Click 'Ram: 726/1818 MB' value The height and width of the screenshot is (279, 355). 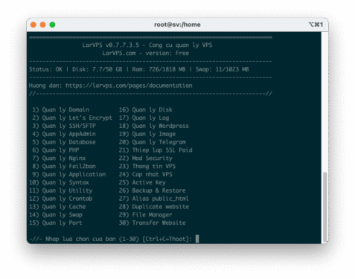pos(159,69)
